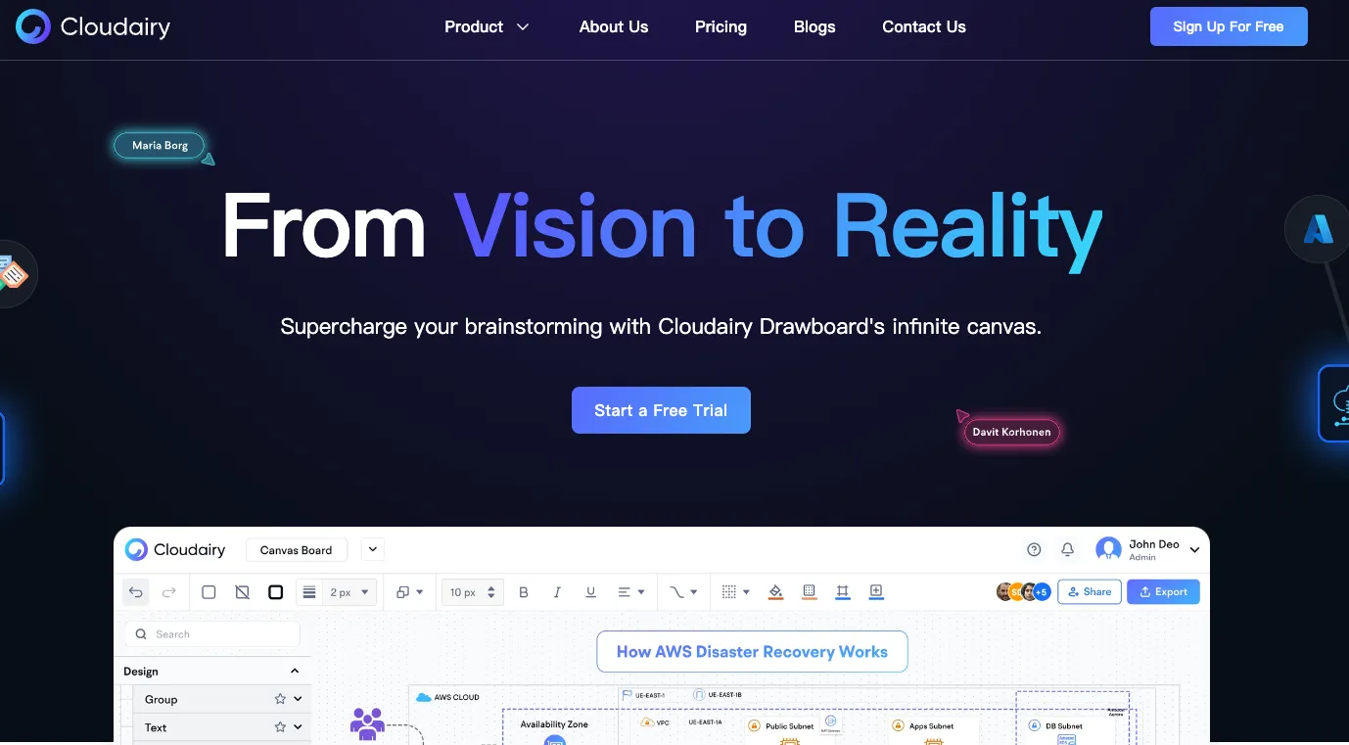
Task: Click the purple users group icon on canvas
Action: click(367, 723)
